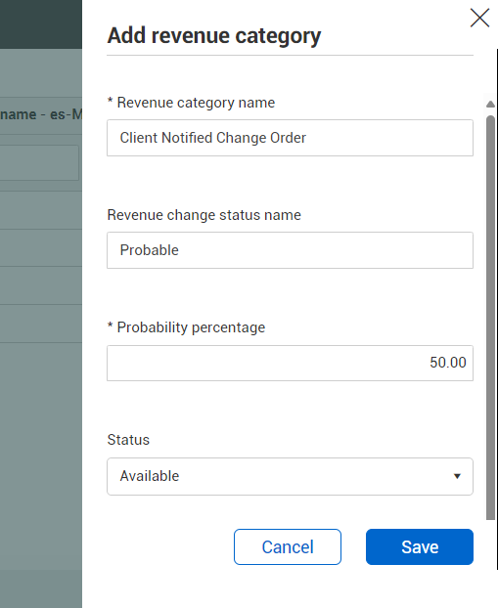Select the Probability percentage input box
498x608 pixels.
click(290, 363)
